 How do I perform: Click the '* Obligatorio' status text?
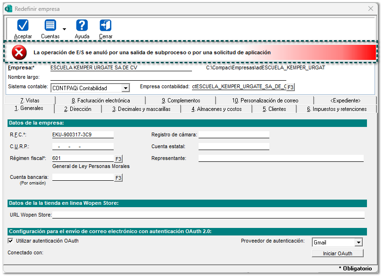coord(355,269)
